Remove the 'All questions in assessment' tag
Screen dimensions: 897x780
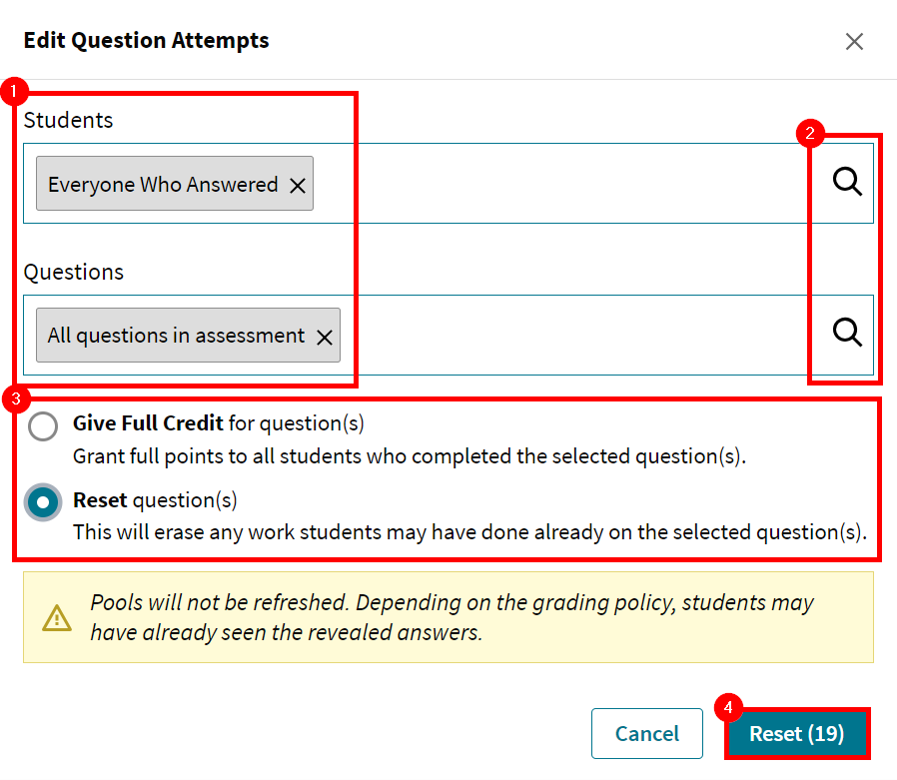pyautogui.click(x=324, y=337)
